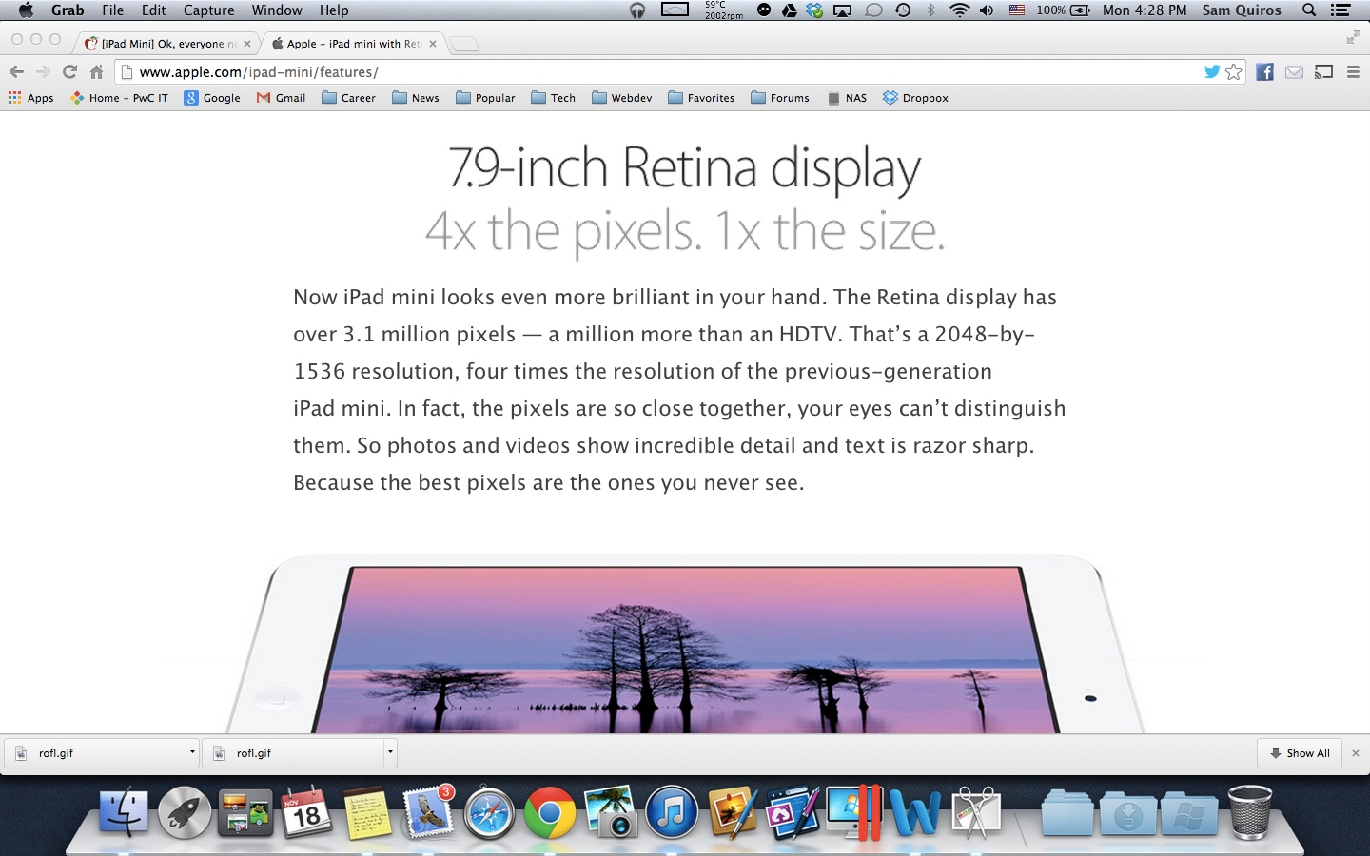Expand the Webdev bookmarks folder

621,98
